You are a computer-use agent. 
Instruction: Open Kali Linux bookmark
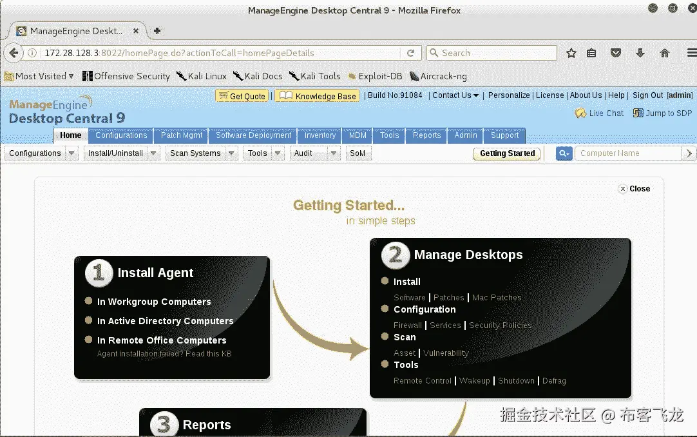pos(202,77)
